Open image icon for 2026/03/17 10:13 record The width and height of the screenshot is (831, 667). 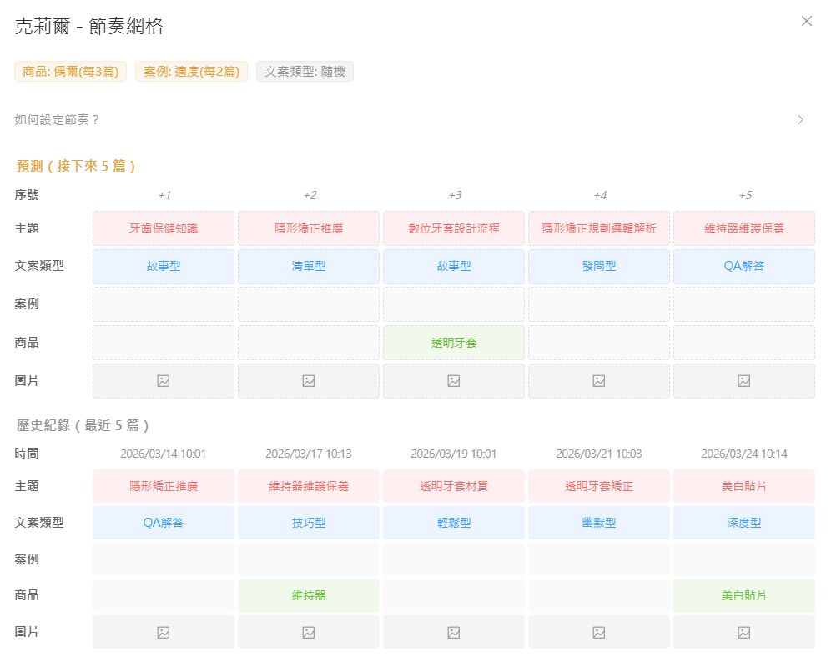(309, 633)
